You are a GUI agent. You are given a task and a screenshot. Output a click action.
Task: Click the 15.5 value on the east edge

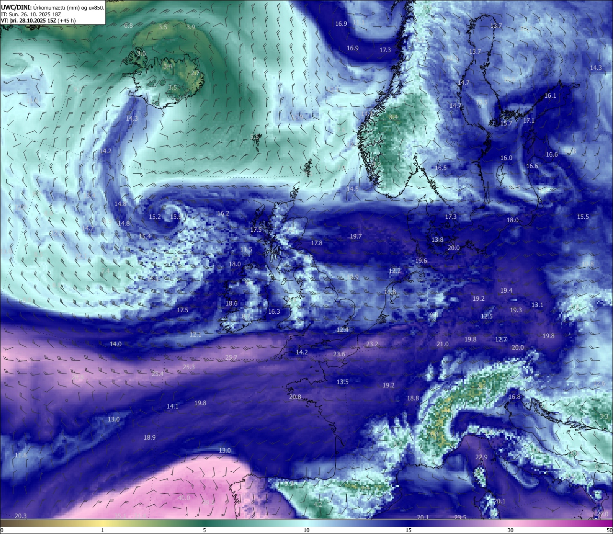tap(583, 217)
